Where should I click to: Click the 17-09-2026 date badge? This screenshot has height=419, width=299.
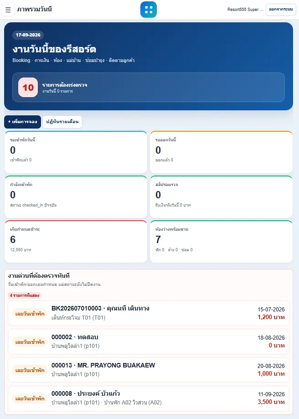[28, 35]
